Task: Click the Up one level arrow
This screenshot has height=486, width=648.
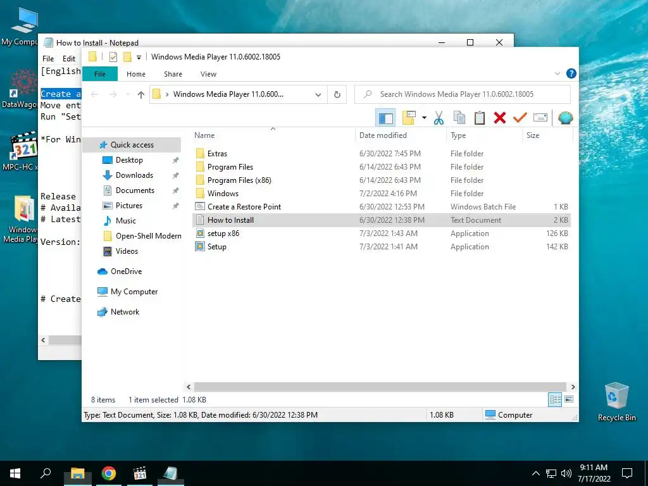Action: [141, 95]
